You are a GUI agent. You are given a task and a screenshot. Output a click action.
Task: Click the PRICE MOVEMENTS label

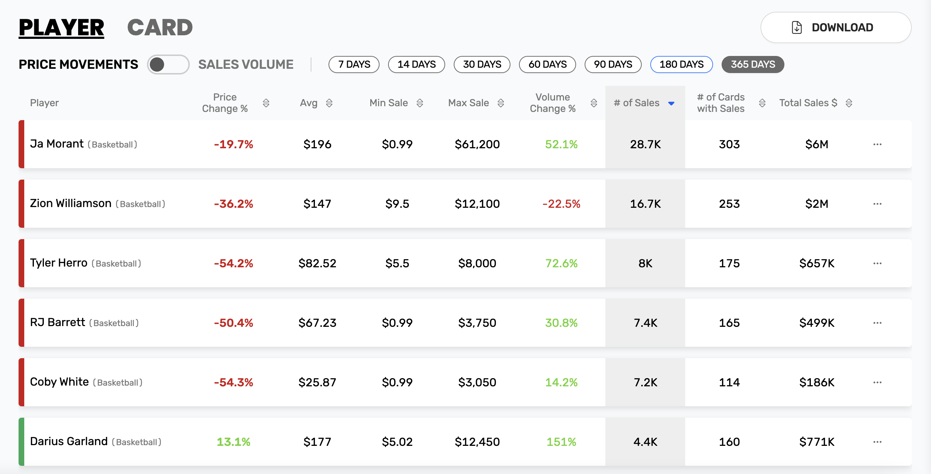(78, 65)
